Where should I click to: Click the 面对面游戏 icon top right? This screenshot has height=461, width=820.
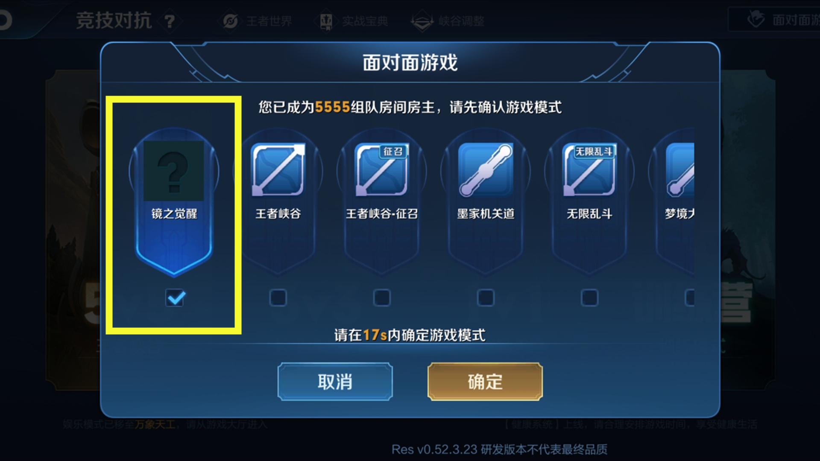[756, 20]
